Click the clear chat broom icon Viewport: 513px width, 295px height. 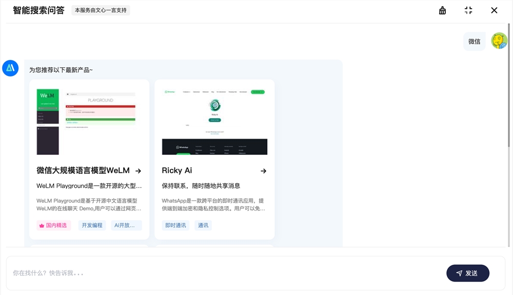point(442,10)
